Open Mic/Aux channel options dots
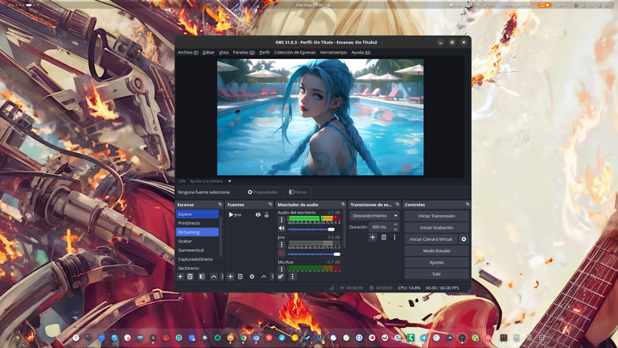Image resolution: width=618 pixels, height=348 pixels. (282, 269)
